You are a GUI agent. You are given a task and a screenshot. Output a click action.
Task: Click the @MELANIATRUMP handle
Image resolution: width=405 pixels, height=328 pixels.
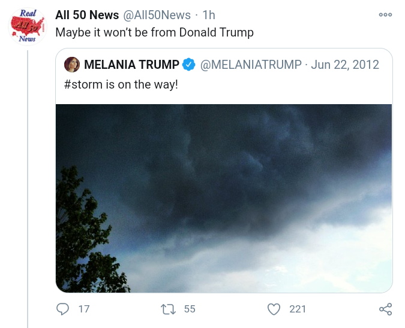tap(251, 65)
